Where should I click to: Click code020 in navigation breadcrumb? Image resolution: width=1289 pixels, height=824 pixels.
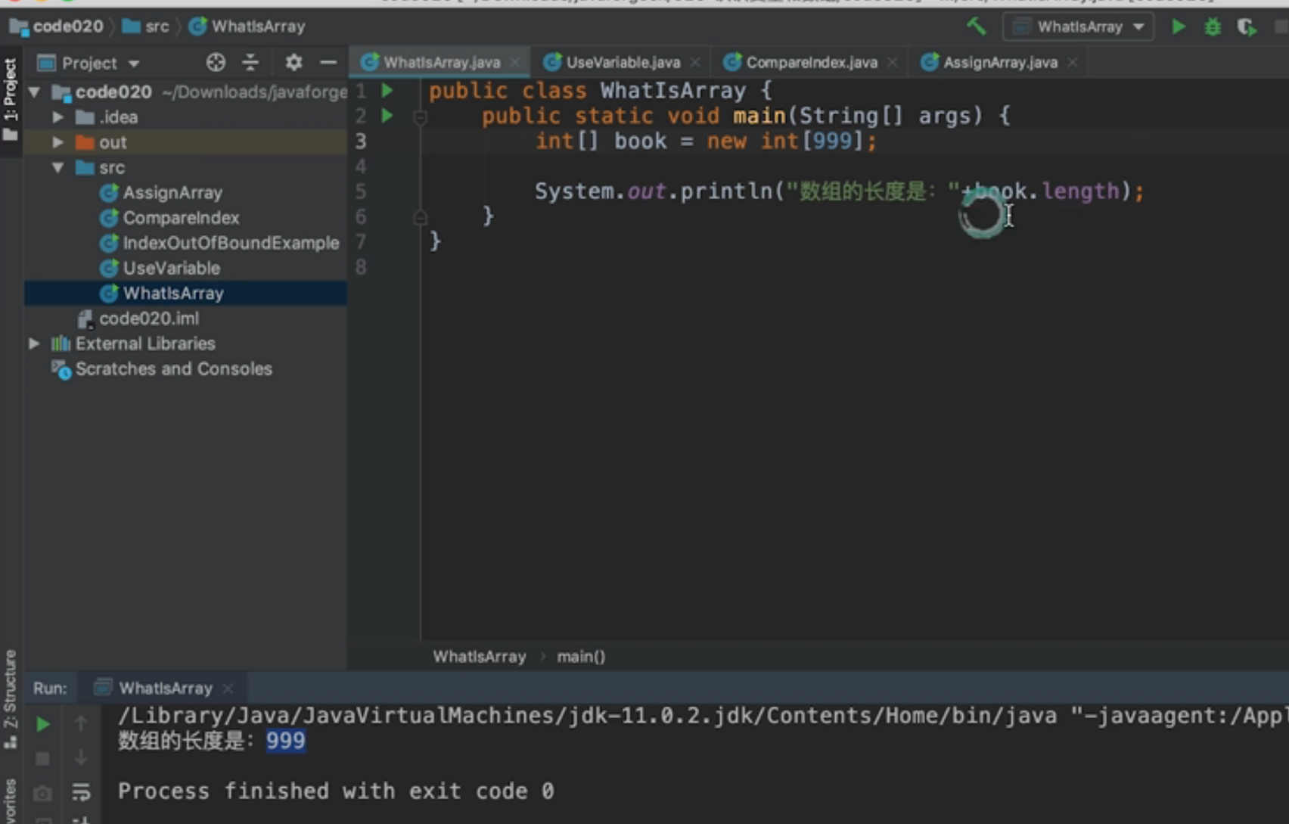tap(67, 26)
